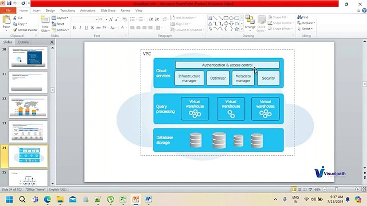Click Find in the Editing group
Viewport: 367px width, 206px height.
303,17
